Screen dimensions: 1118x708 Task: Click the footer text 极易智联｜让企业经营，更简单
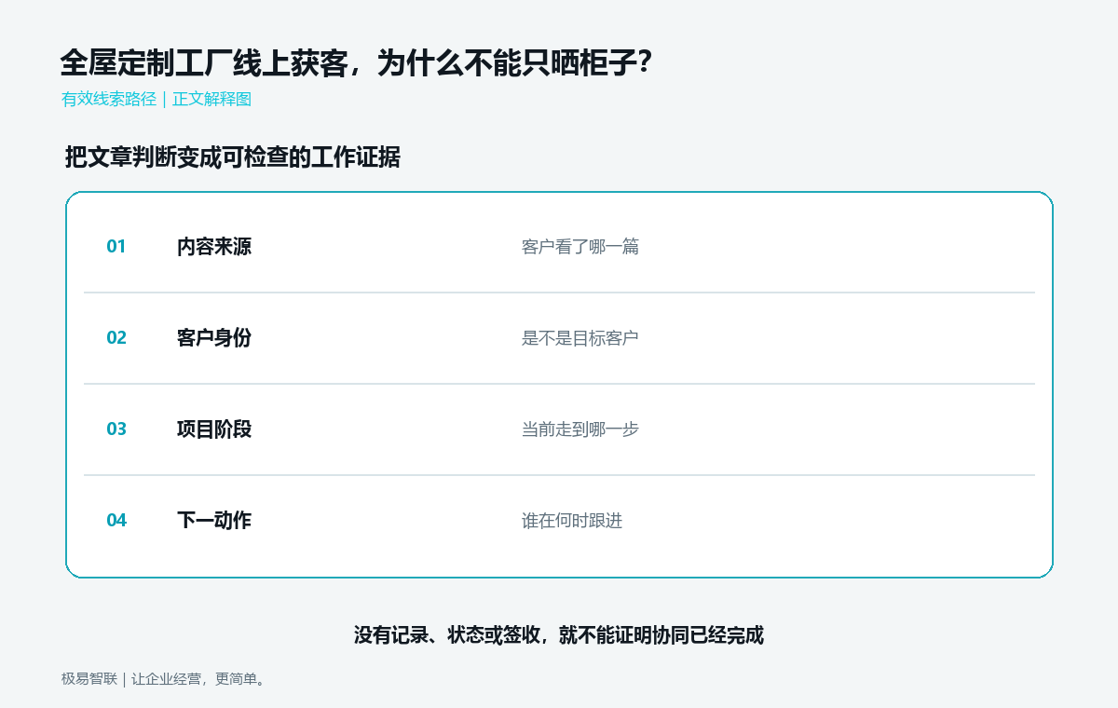163,679
